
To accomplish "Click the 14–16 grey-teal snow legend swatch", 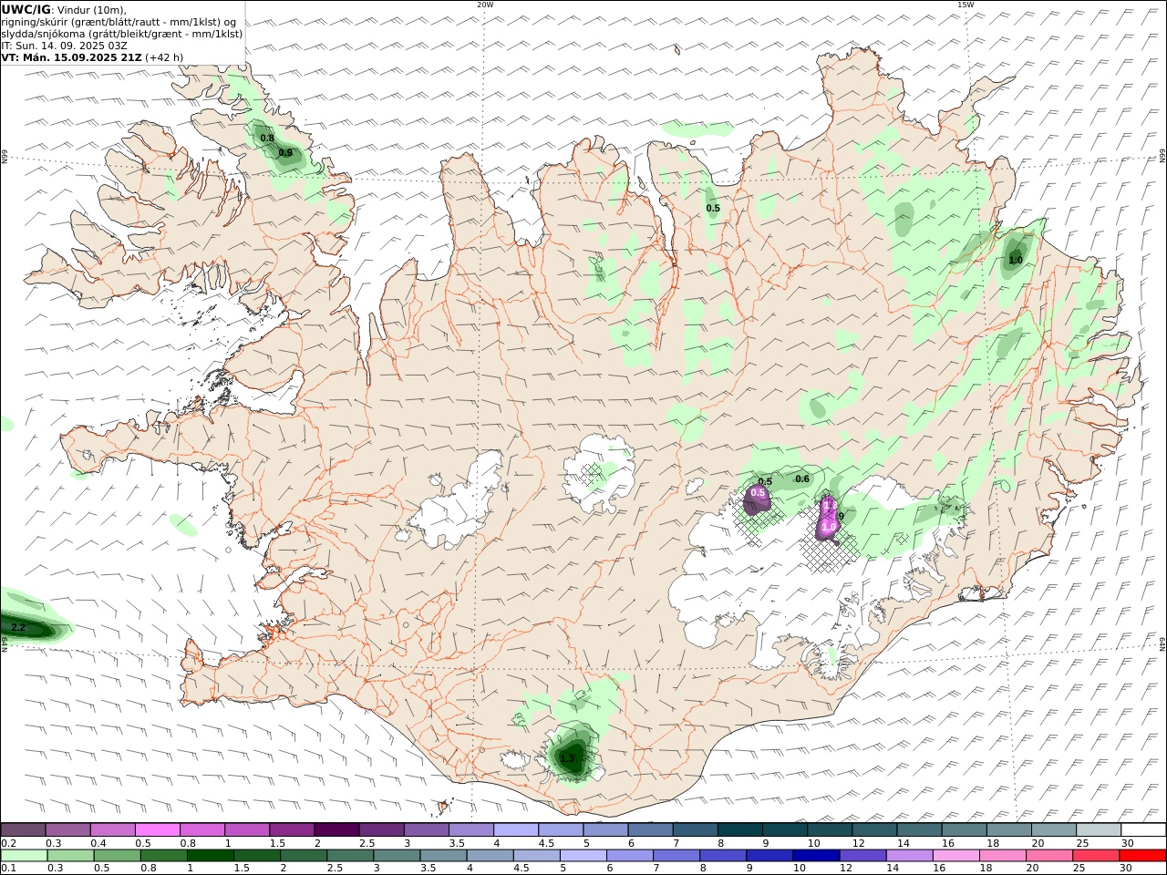I will tap(918, 830).
